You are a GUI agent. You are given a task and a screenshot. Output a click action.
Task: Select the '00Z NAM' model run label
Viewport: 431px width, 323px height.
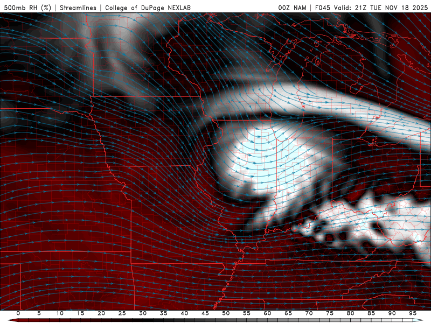point(292,8)
